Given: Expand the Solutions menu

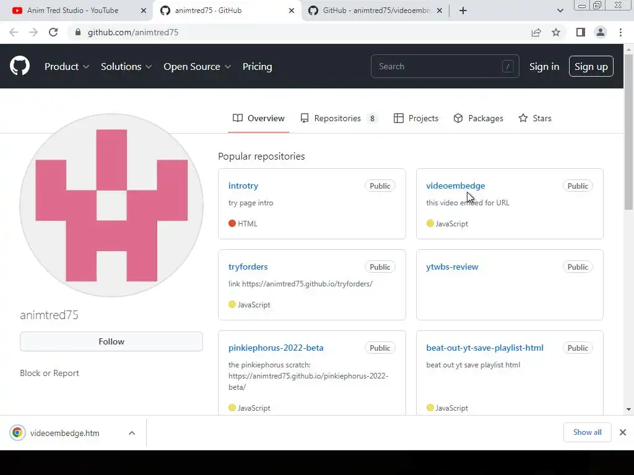Looking at the screenshot, I should point(126,67).
